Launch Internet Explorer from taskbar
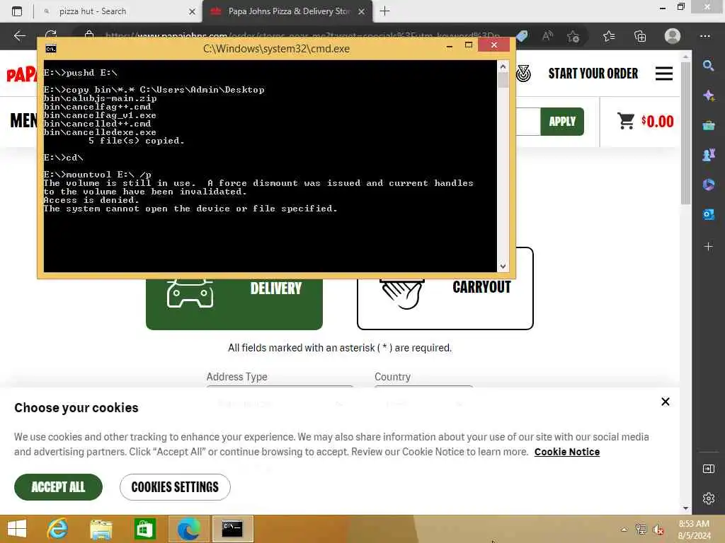Screen dimensions: 725x543 [57, 529]
